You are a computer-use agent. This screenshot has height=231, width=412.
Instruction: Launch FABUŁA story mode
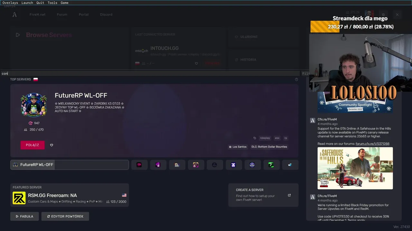[x=24, y=216]
